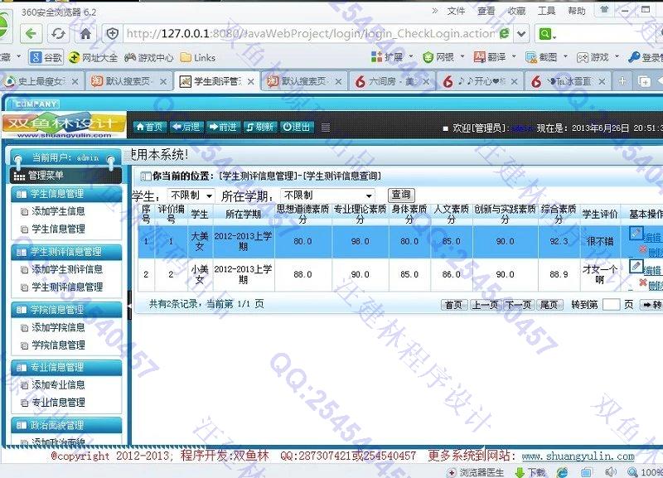Open the 扩展 extensions menu

point(391,56)
